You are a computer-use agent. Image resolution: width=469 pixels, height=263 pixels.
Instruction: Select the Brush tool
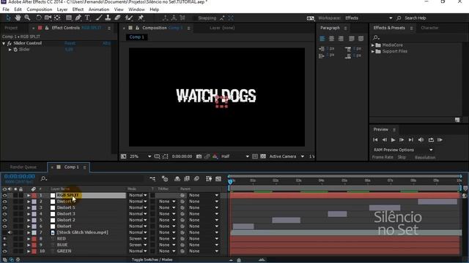[x=99, y=18]
